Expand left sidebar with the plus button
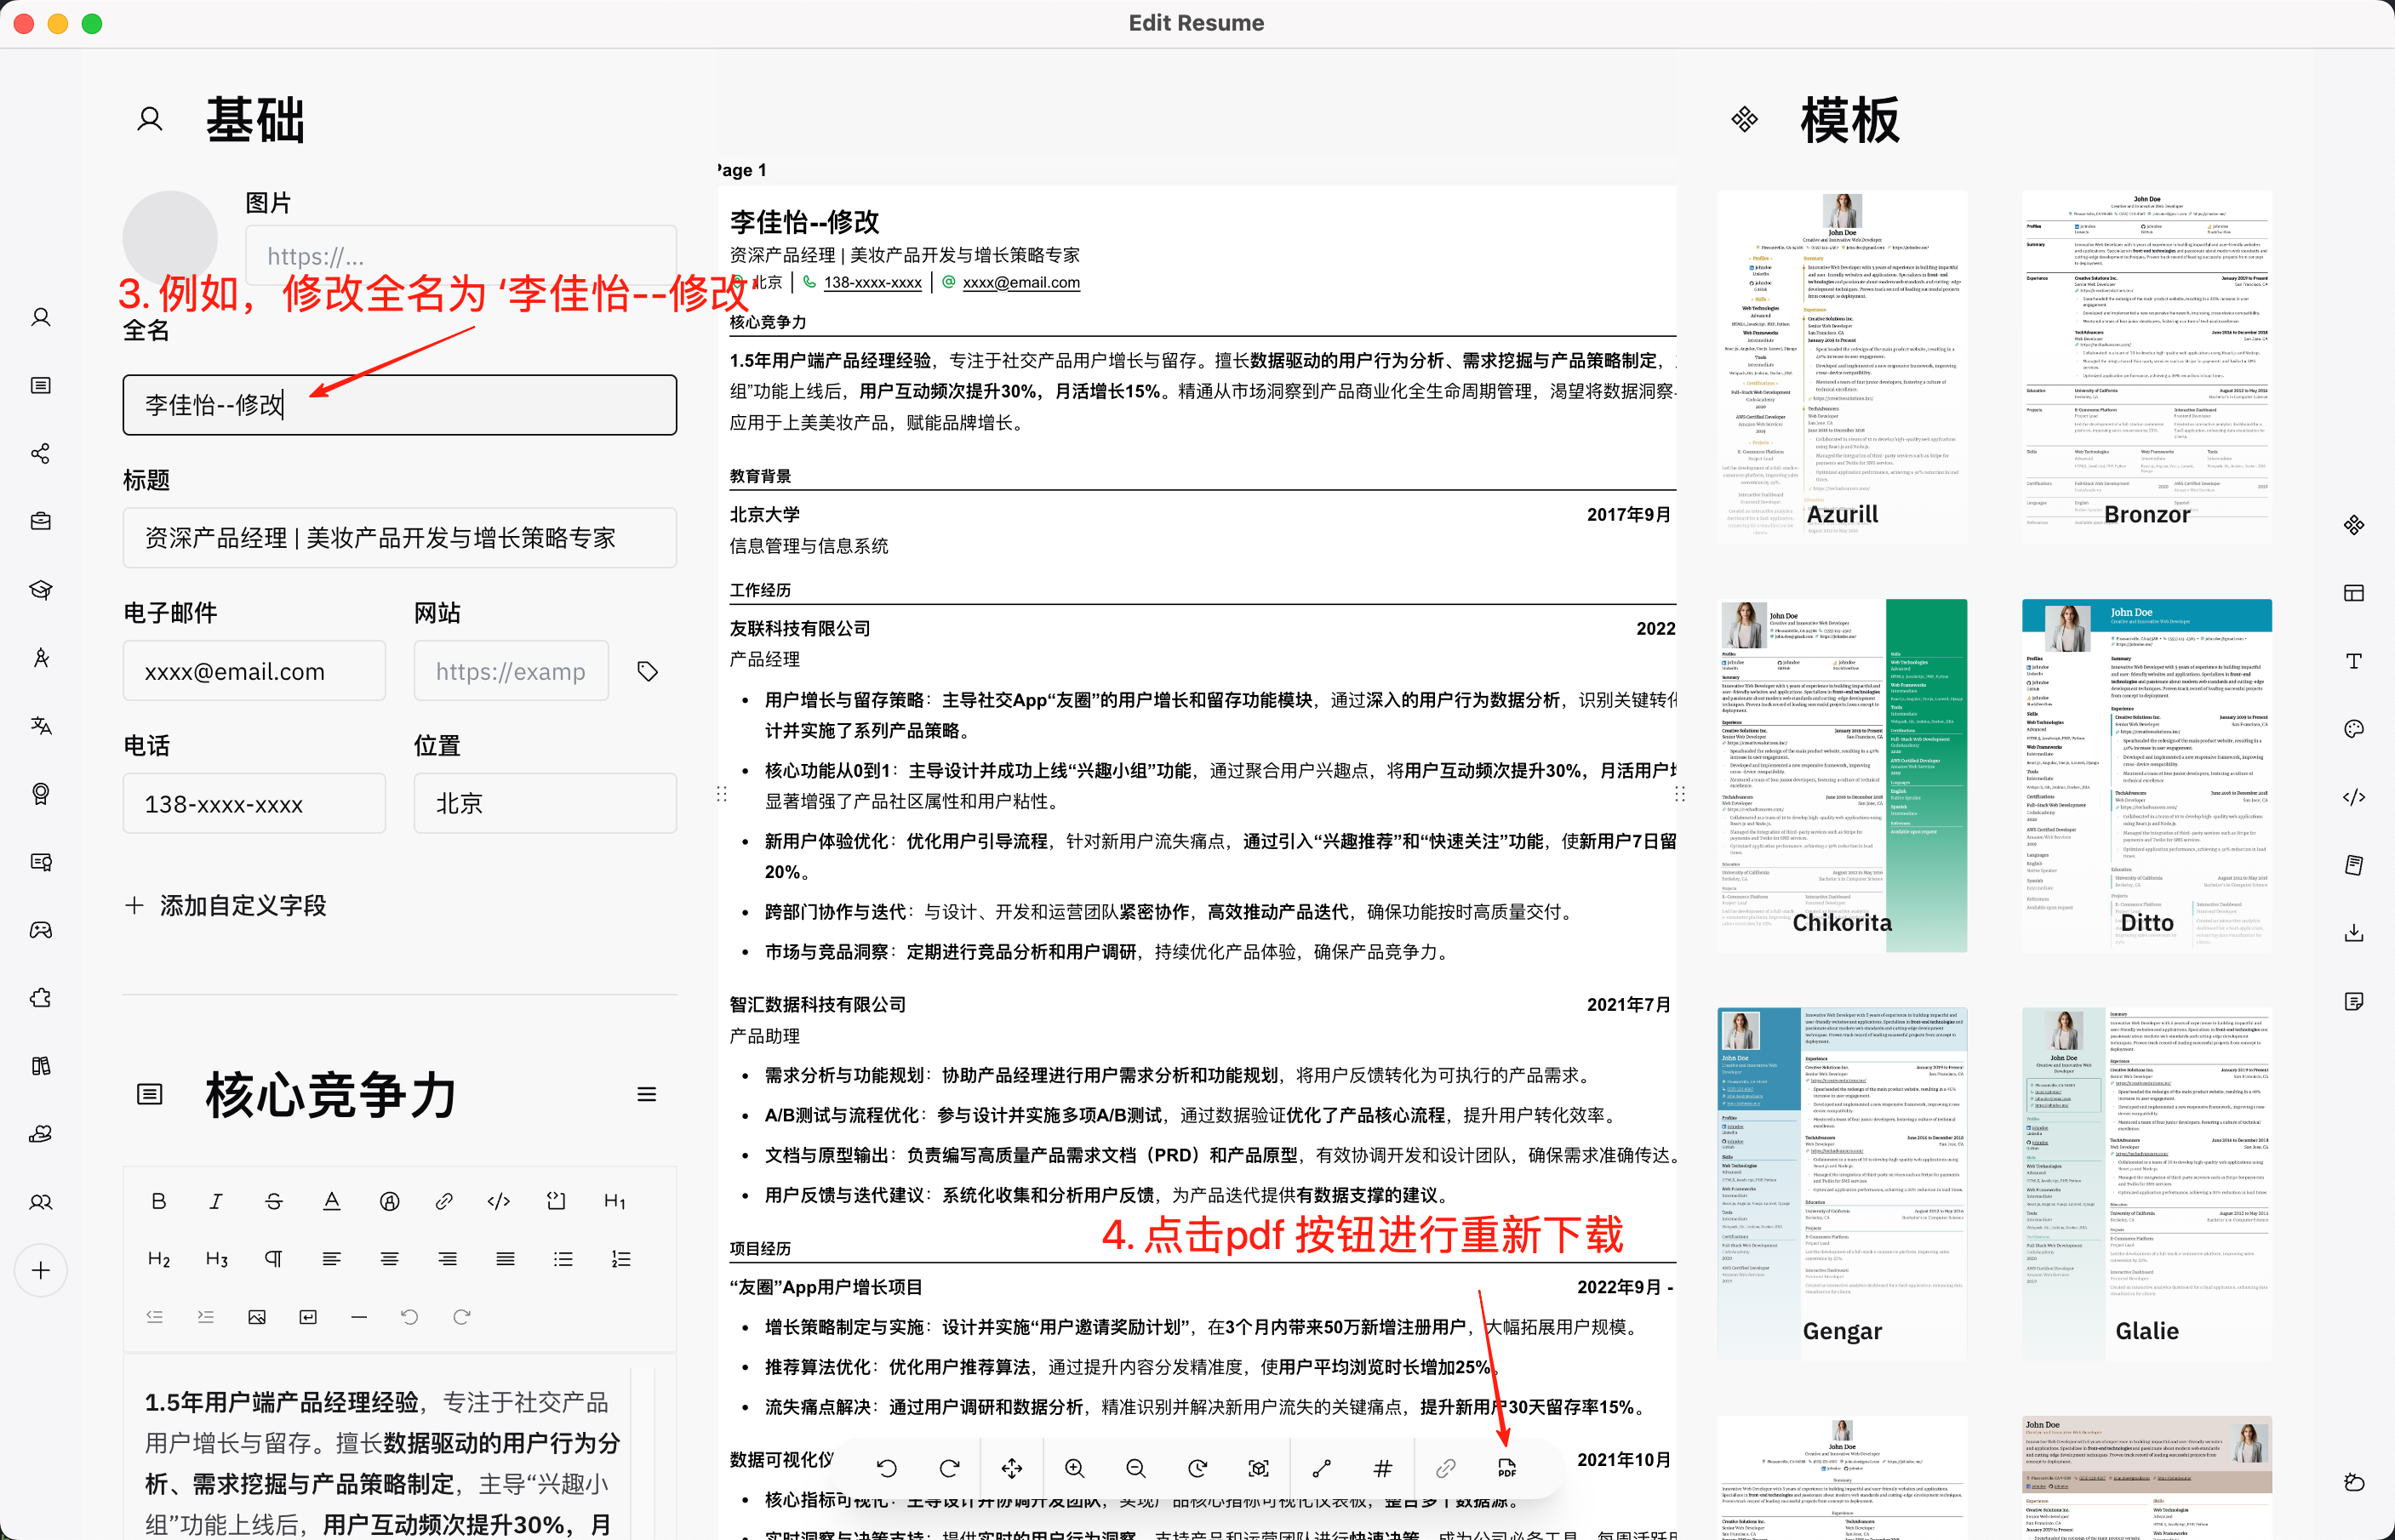 coord(41,1270)
